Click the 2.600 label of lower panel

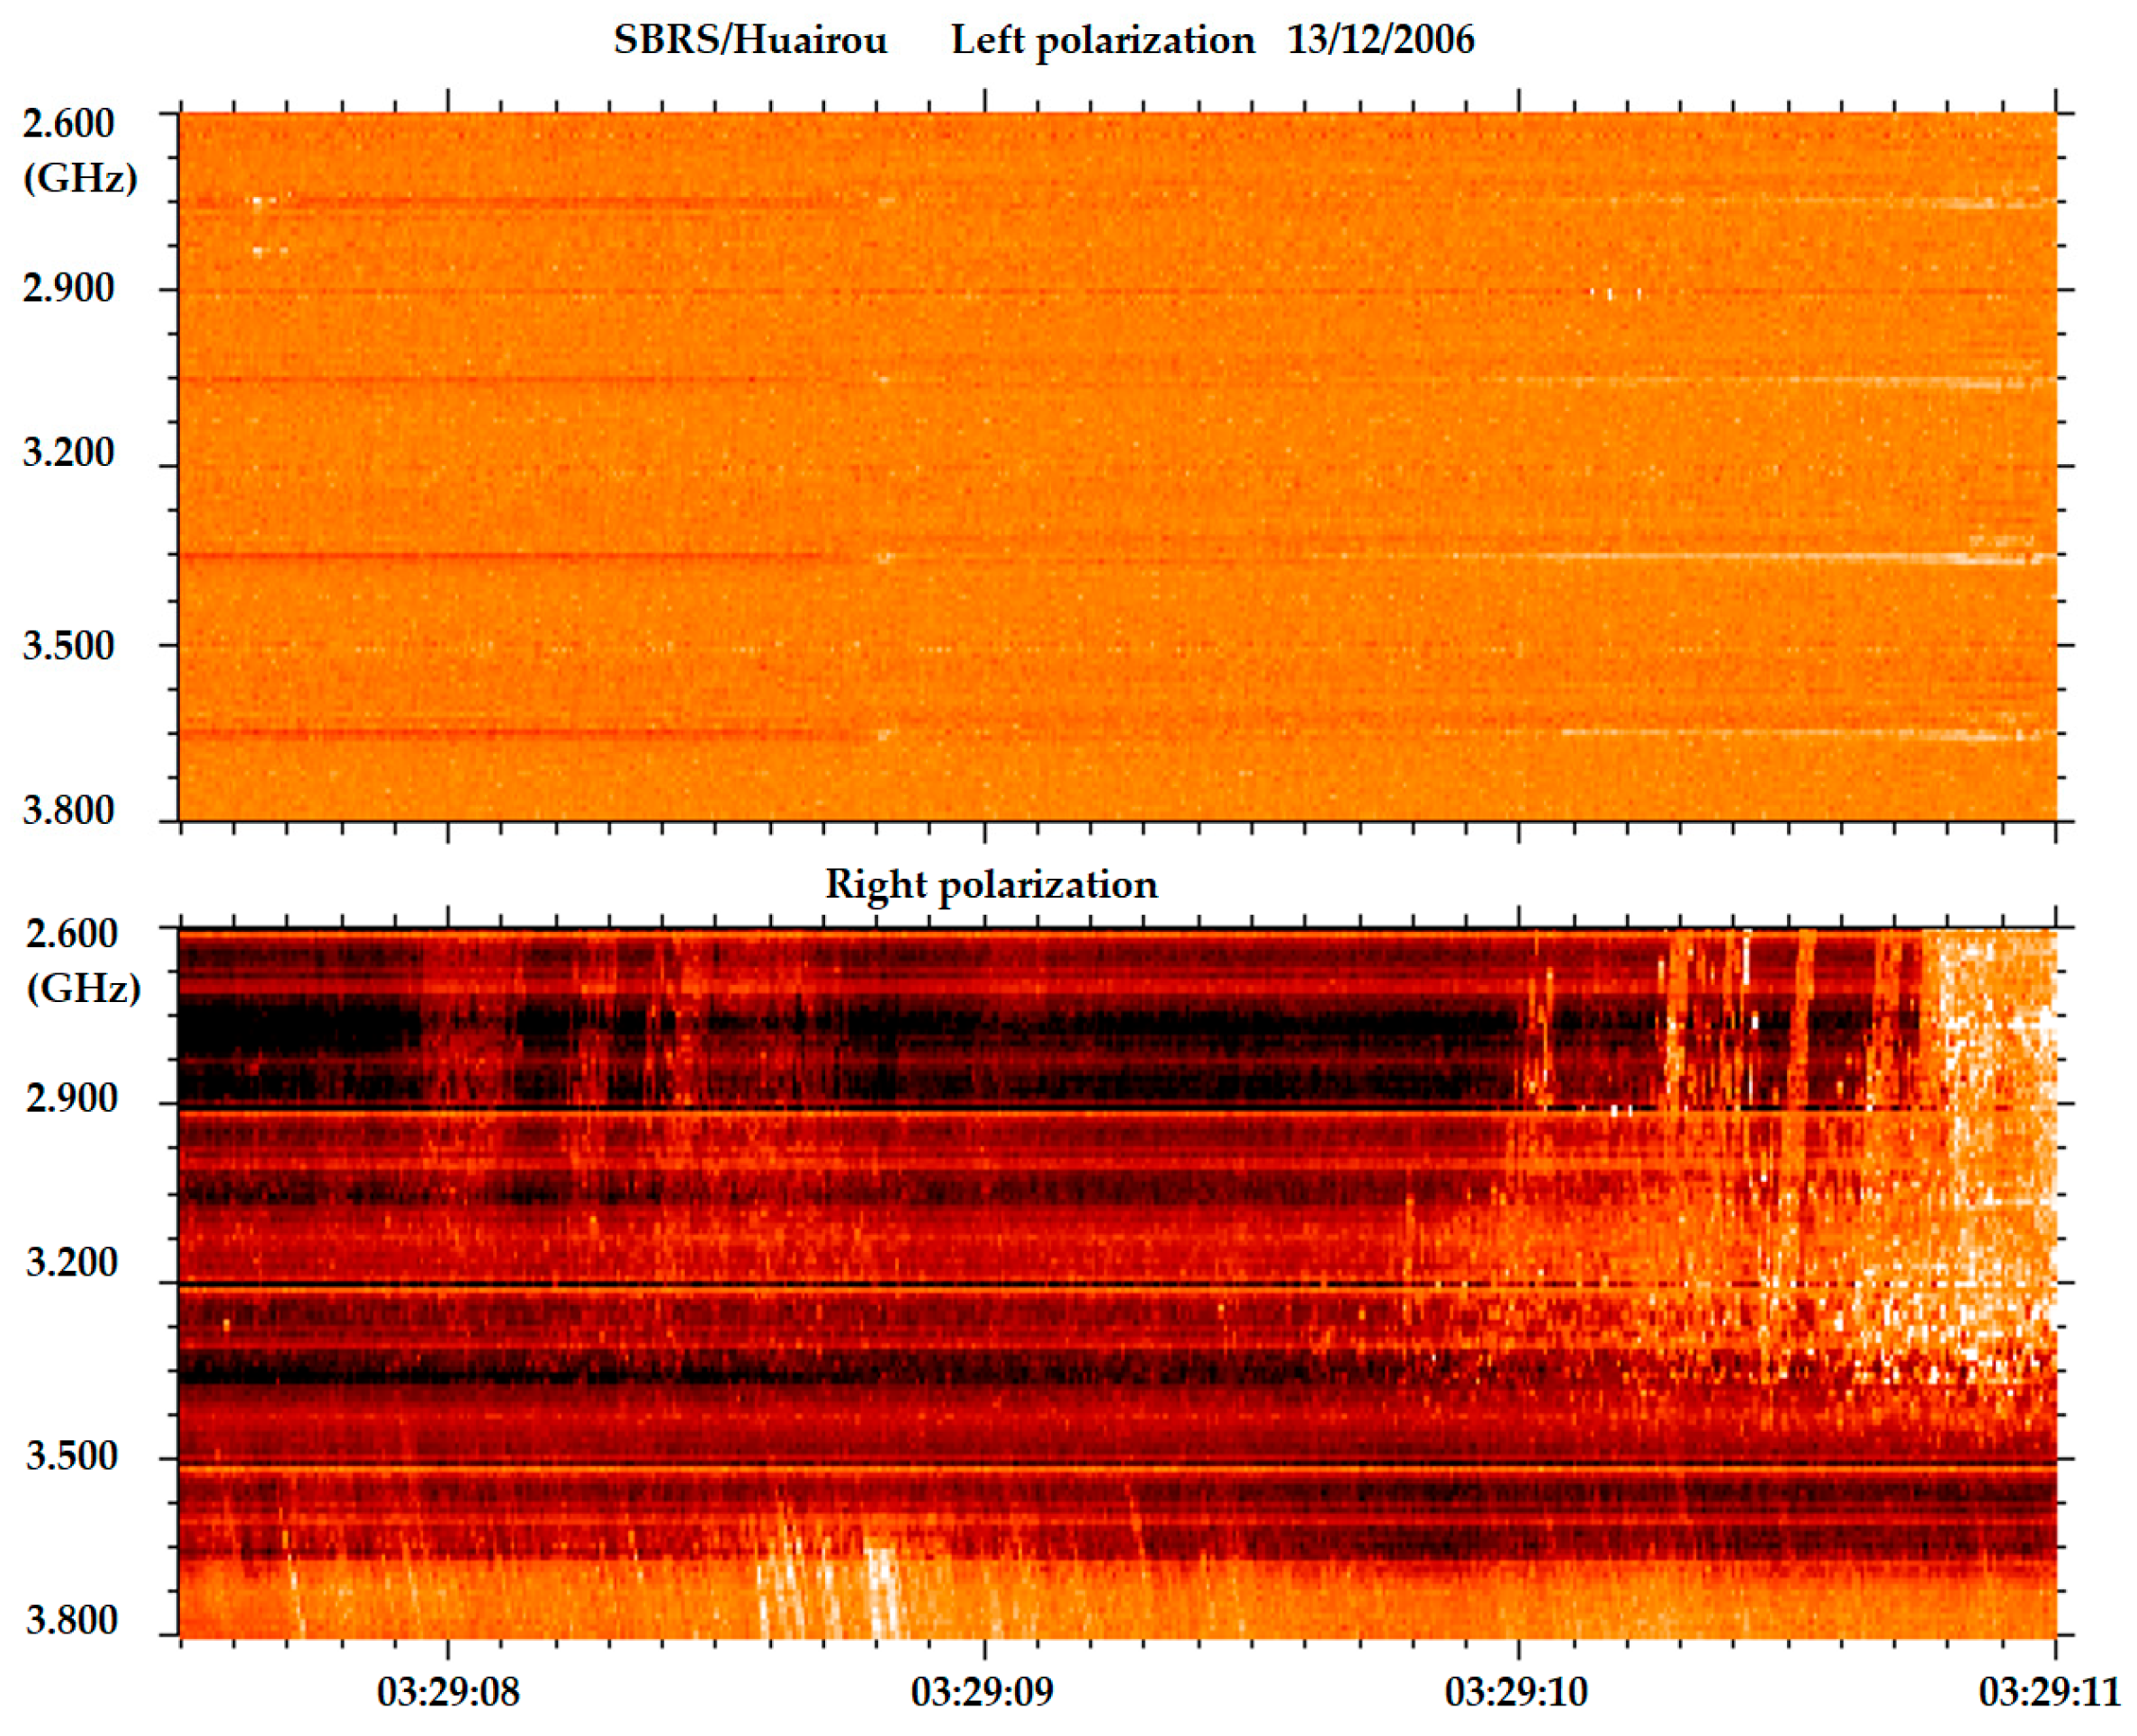(x=72, y=934)
